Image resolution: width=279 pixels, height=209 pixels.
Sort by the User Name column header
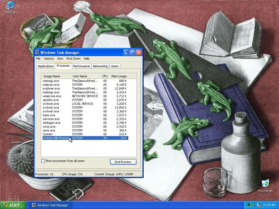click(x=85, y=76)
